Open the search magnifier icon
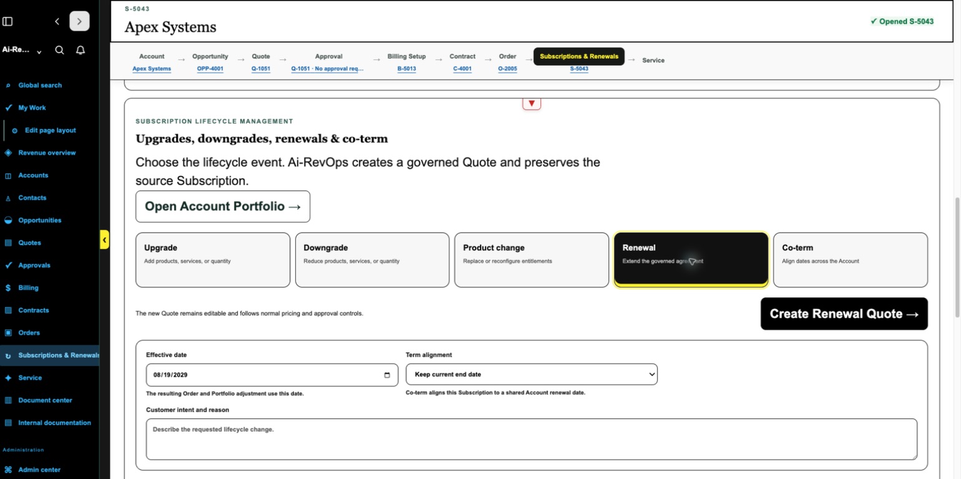Image resolution: width=961 pixels, height=479 pixels. pyautogui.click(x=59, y=50)
